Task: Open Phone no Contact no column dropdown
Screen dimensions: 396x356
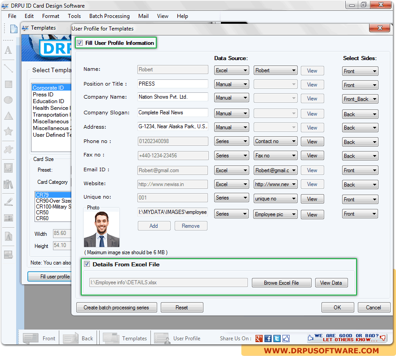Action: point(275,141)
